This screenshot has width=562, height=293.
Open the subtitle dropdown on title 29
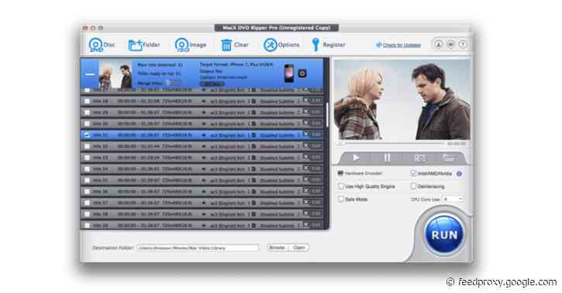[280, 113]
